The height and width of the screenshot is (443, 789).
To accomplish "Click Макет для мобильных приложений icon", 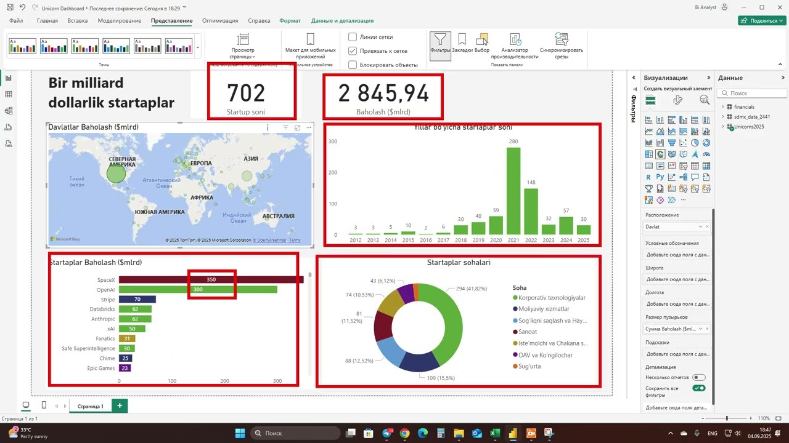I will coord(310,40).
